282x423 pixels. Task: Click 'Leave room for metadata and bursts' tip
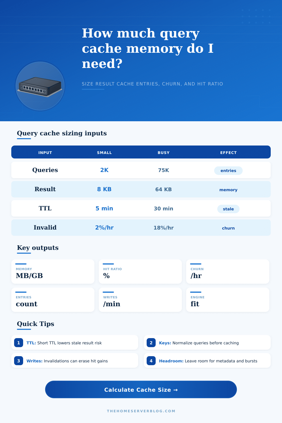click(221, 361)
